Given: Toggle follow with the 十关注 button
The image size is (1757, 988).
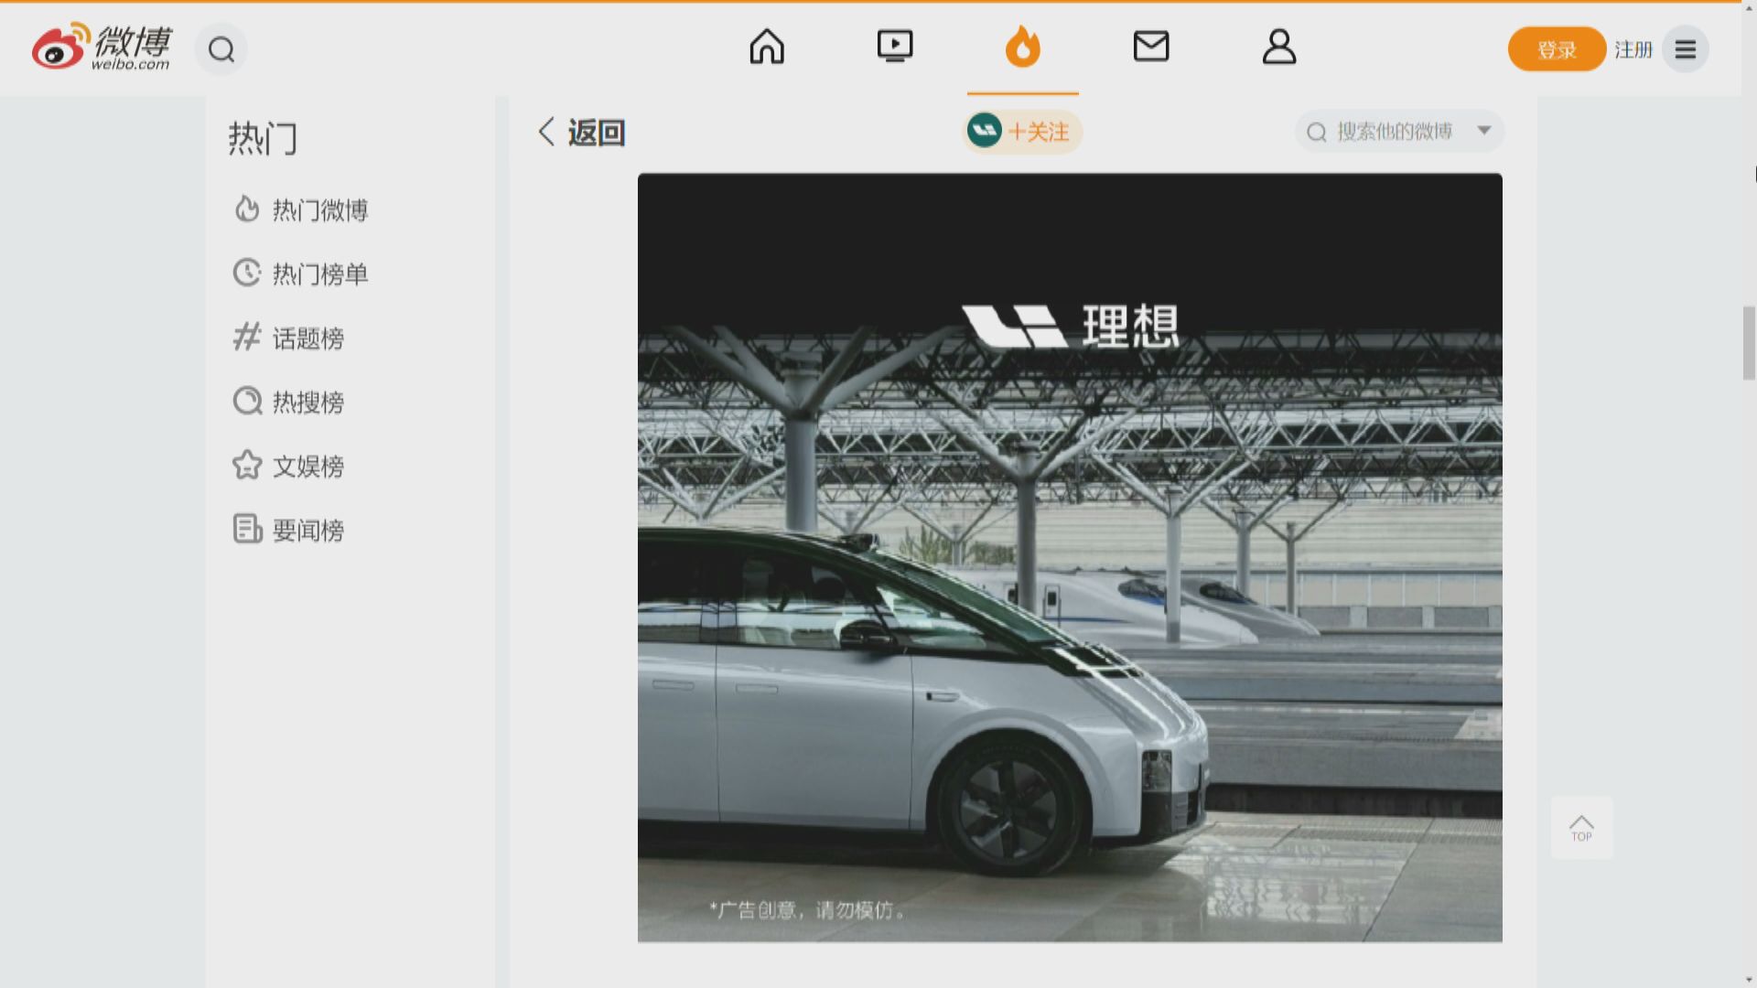Looking at the screenshot, I should pos(1022,132).
